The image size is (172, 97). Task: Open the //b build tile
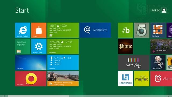tap(126, 30)
